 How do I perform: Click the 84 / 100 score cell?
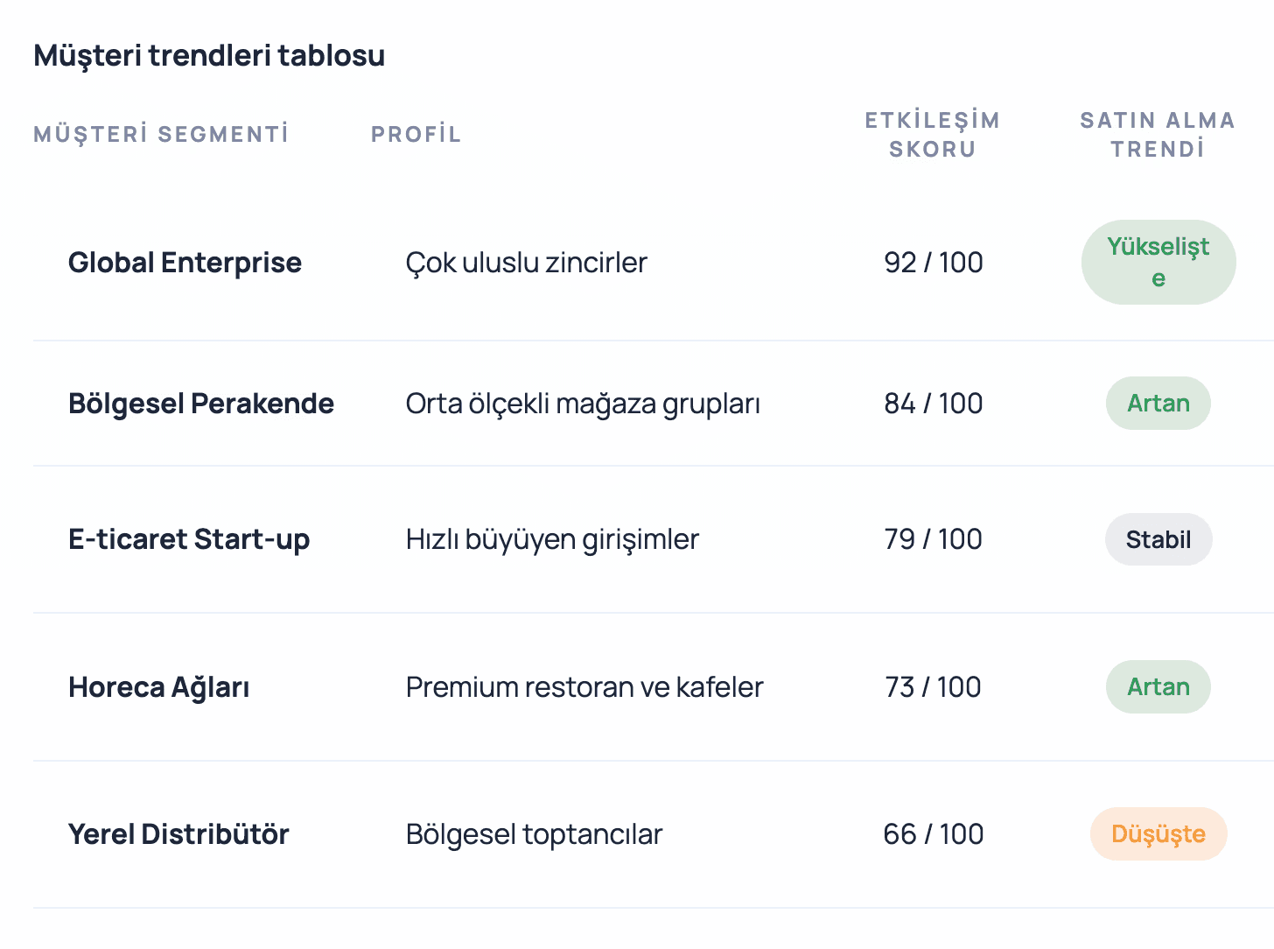pos(934,404)
